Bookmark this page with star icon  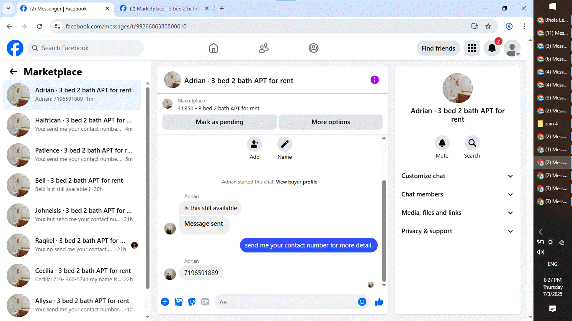pos(488,26)
